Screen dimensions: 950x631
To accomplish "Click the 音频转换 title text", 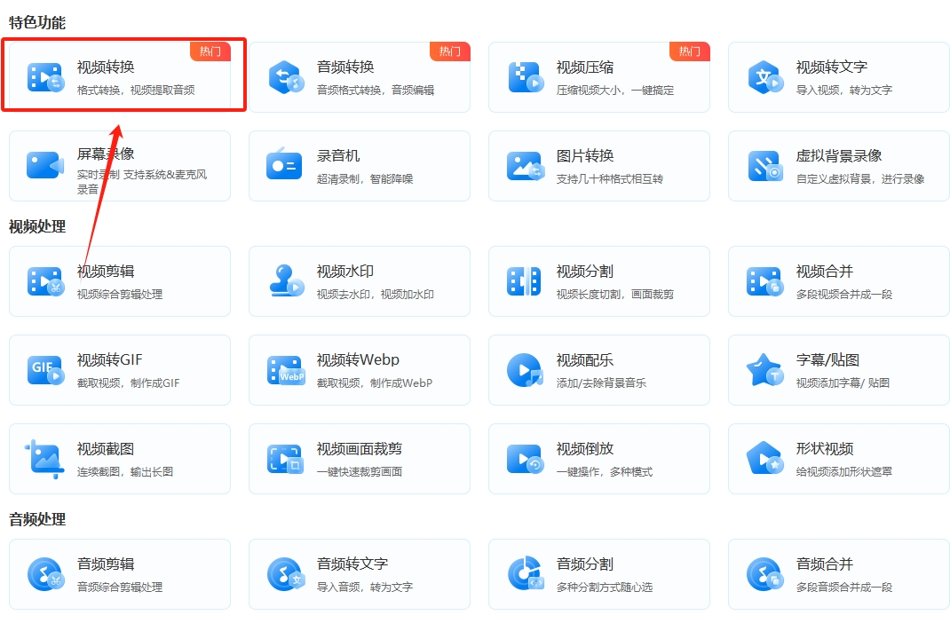I will click(345, 67).
